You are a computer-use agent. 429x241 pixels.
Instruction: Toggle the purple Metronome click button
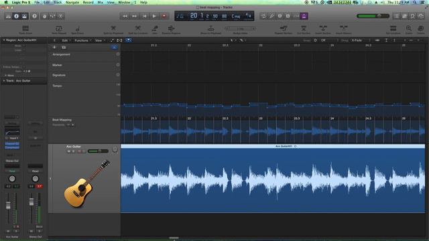(x=304, y=16)
